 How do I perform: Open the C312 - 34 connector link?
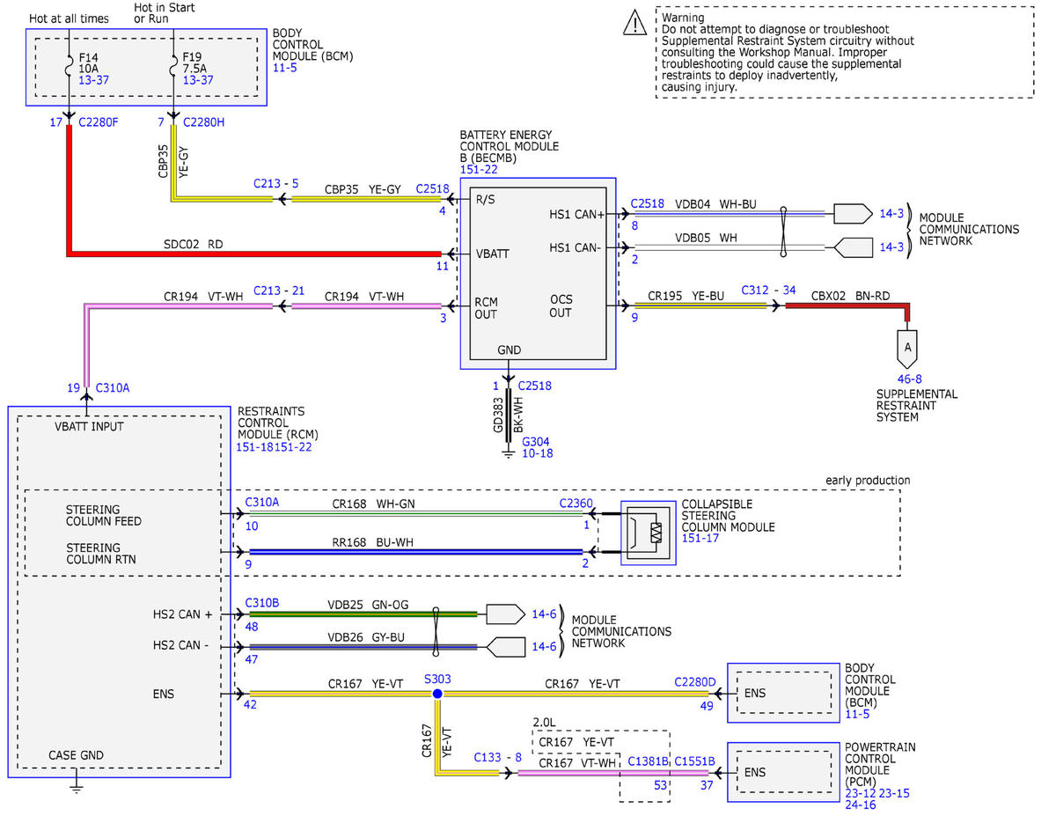click(x=768, y=290)
